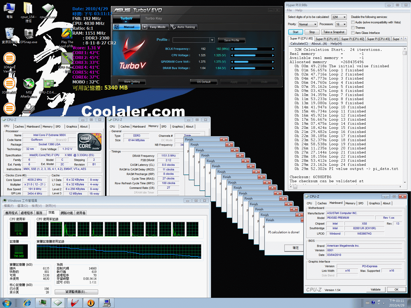Open the digits of pi 32M dropdown
411x308 pixels.
[x=339, y=17]
